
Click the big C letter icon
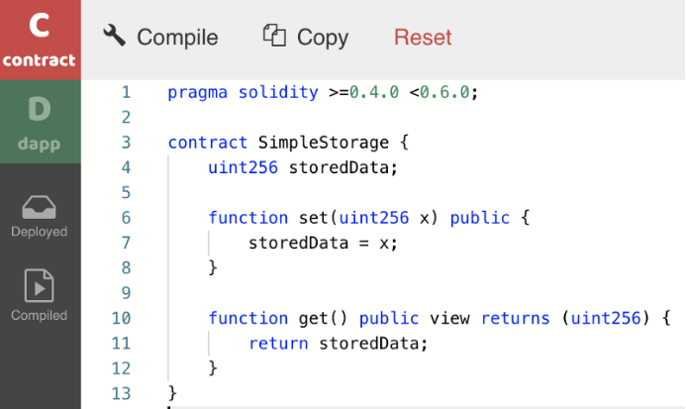pyautogui.click(x=39, y=25)
